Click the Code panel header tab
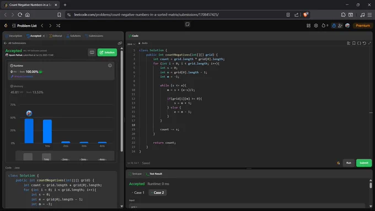This screenshot has width=375, height=211. (133, 36)
